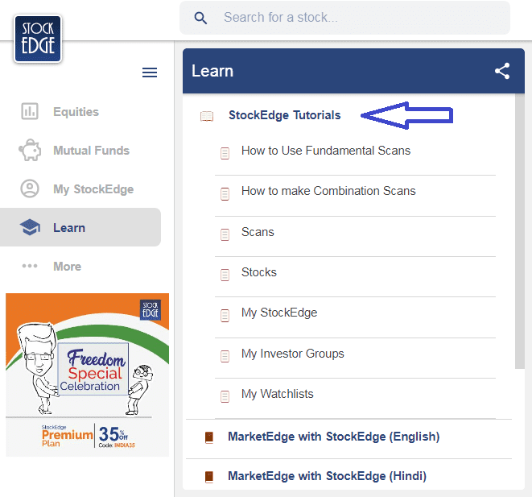Open How to make Combination Scans
The image size is (532, 497).
328,191
